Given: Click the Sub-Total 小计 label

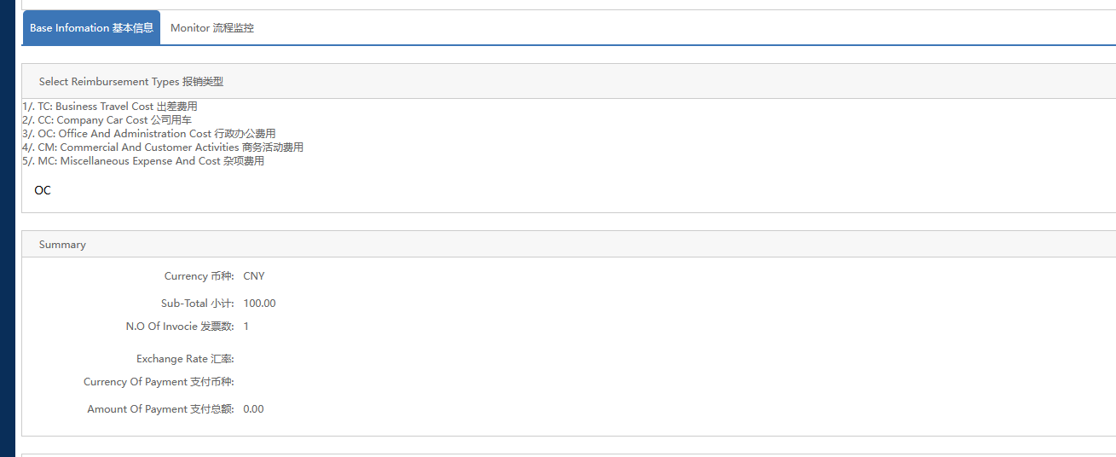Looking at the screenshot, I should pos(197,304).
